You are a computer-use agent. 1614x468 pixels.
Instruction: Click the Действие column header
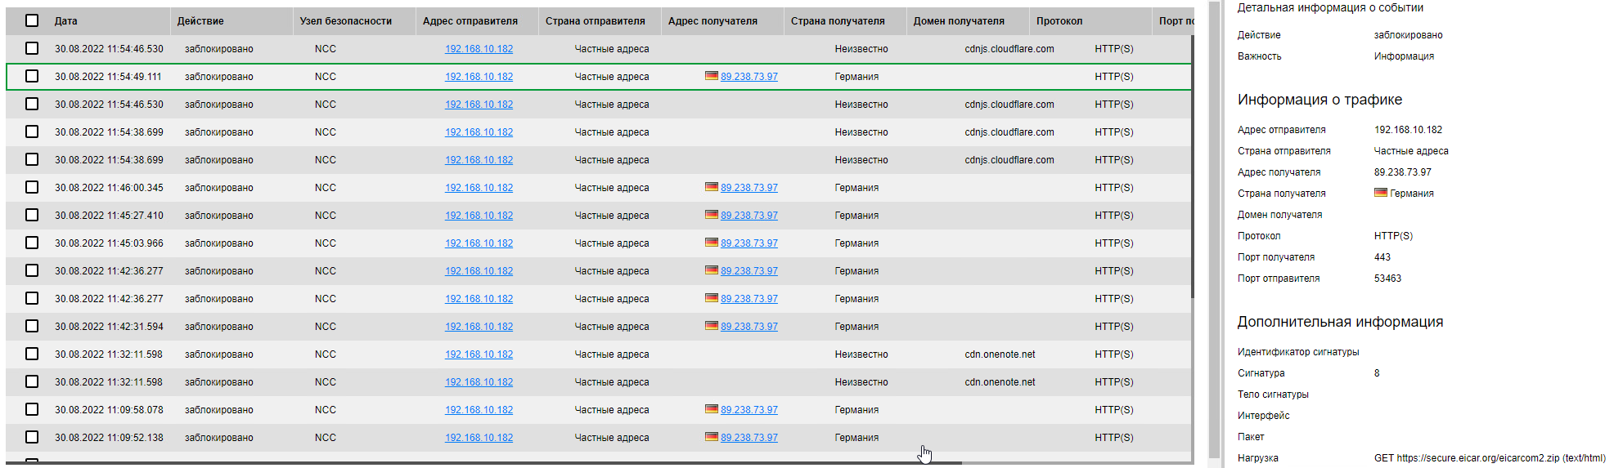[200, 21]
